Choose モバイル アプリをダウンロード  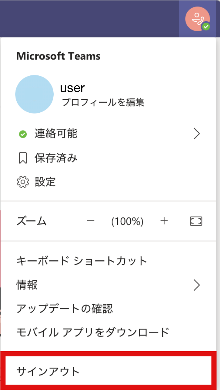point(92,332)
